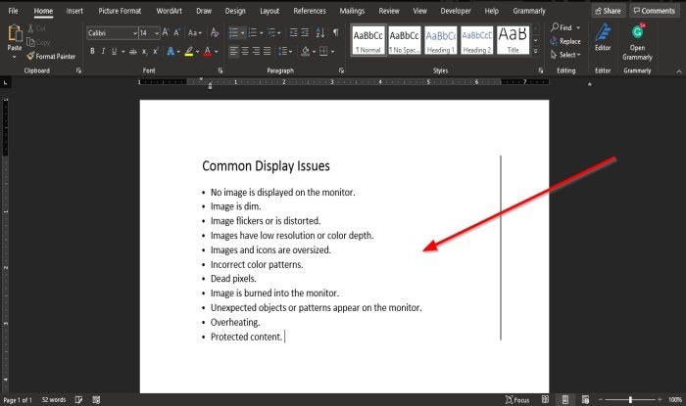Click the Comments button
686x406 pixels.
(654, 11)
